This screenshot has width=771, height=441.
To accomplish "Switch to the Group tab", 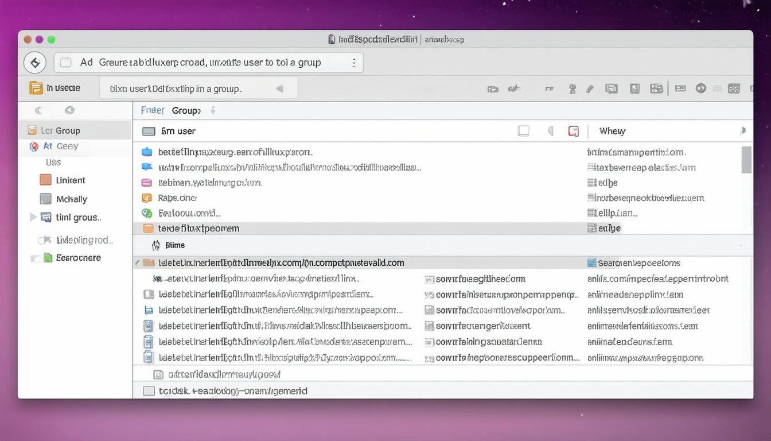I will (186, 110).
